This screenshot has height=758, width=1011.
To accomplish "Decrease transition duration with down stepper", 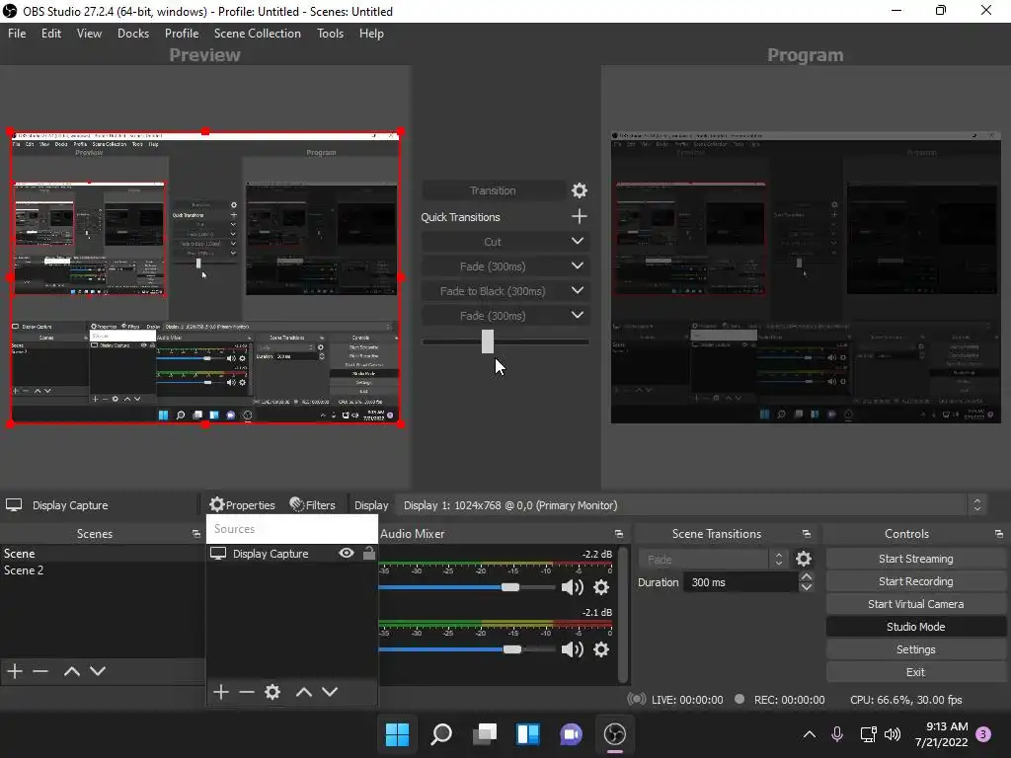I will pyautogui.click(x=806, y=587).
